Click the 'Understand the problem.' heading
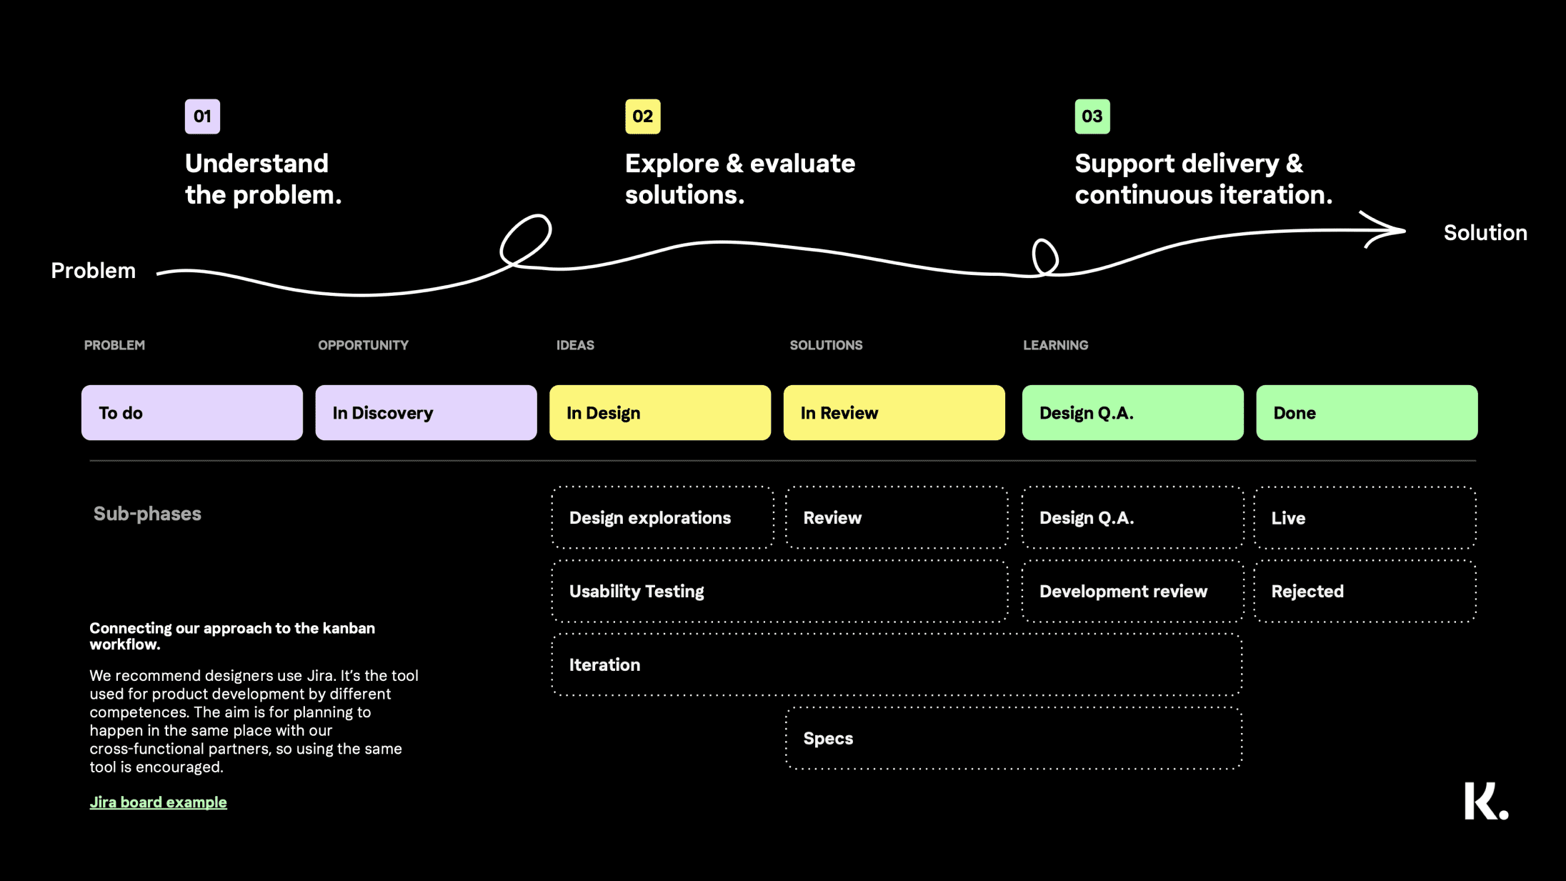Screen dimensions: 1566x881 pyautogui.click(x=263, y=179)
